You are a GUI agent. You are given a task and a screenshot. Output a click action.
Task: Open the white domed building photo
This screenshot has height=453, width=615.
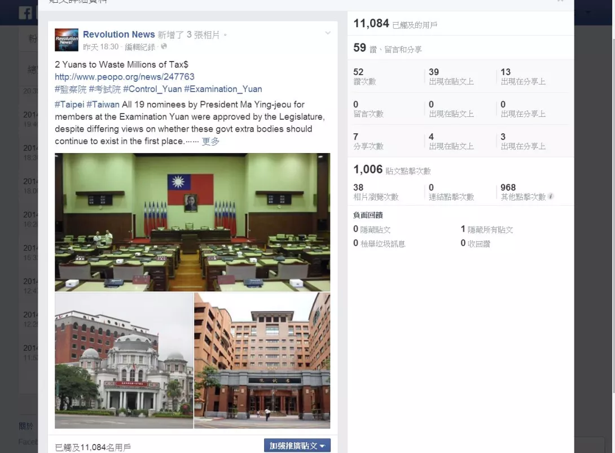(124, 360)
